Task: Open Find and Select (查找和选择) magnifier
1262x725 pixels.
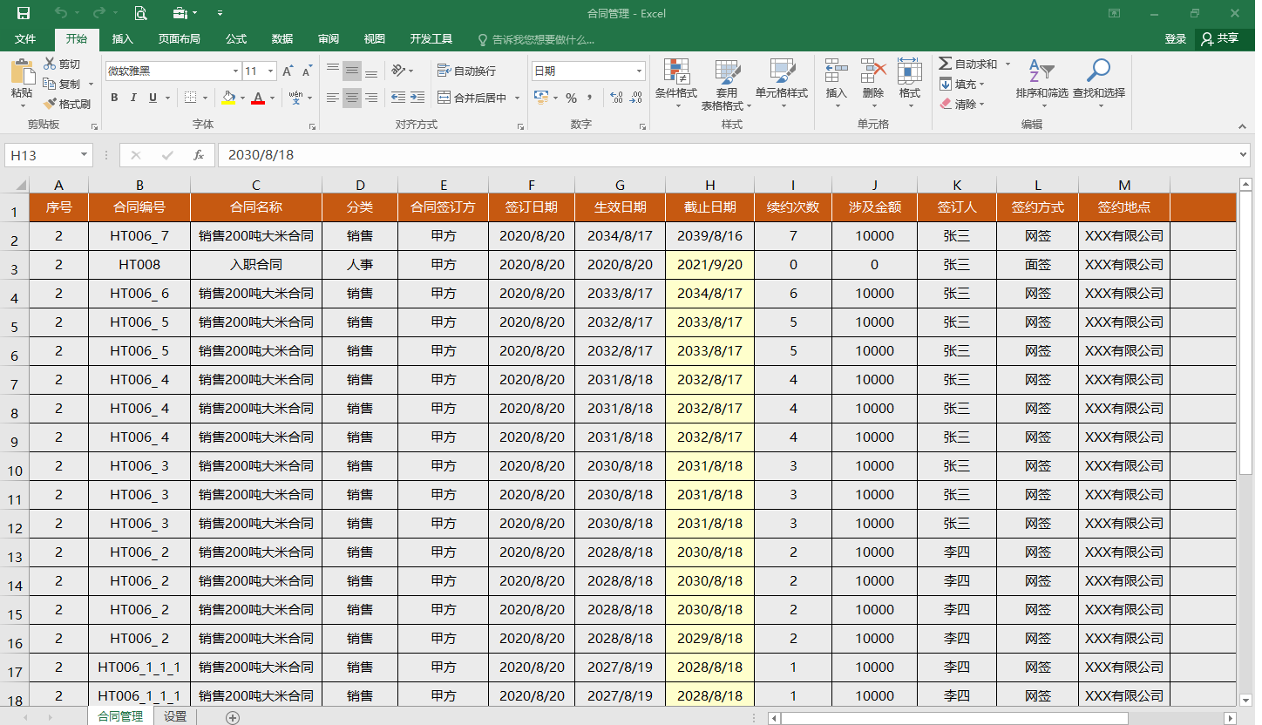Action: (x=1098, y=72)
